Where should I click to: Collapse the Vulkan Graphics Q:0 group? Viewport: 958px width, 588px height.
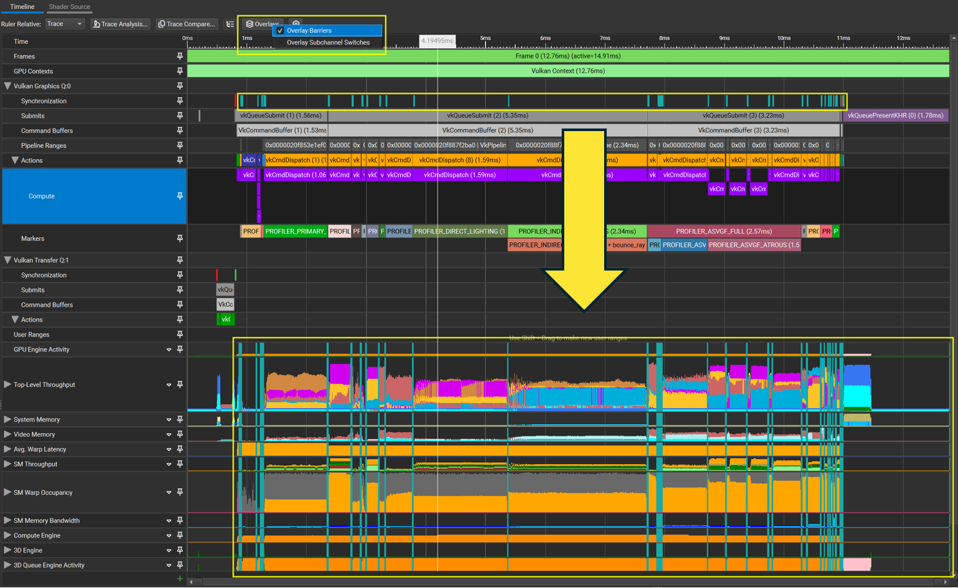pos(8,86)
